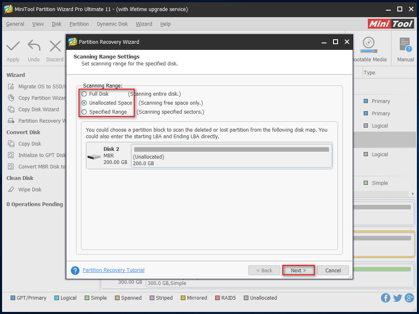Image resolution: width=419 pixels, height=314 pixels.
Task: Click the Migrate OS to SSD icon
Action: click(11, 87)
